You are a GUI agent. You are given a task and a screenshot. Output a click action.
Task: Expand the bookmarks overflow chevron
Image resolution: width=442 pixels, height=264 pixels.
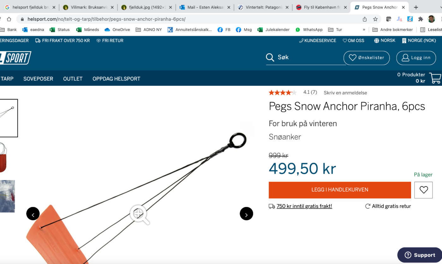pos(364,29)
